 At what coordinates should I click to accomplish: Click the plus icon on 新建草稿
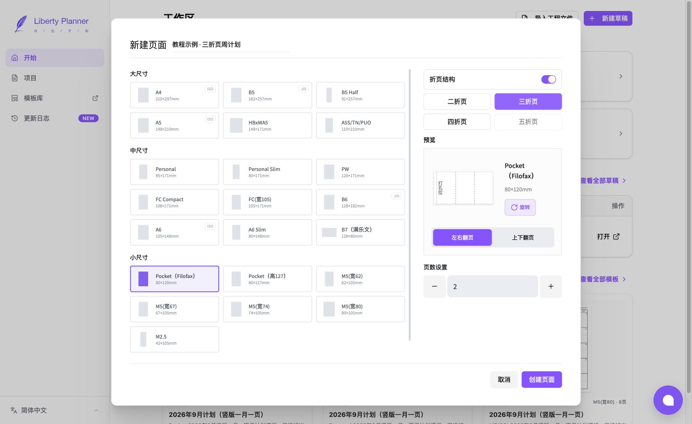[592, 18]
